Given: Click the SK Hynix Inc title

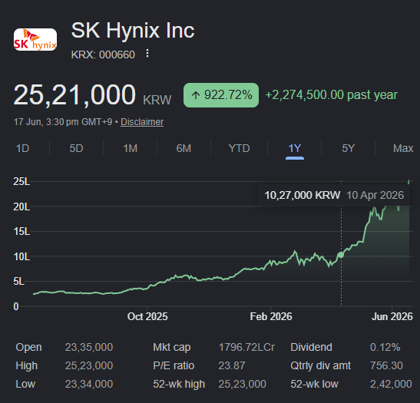Looking at the screenshot, I should pyautogui.click(x=133, y=30).
